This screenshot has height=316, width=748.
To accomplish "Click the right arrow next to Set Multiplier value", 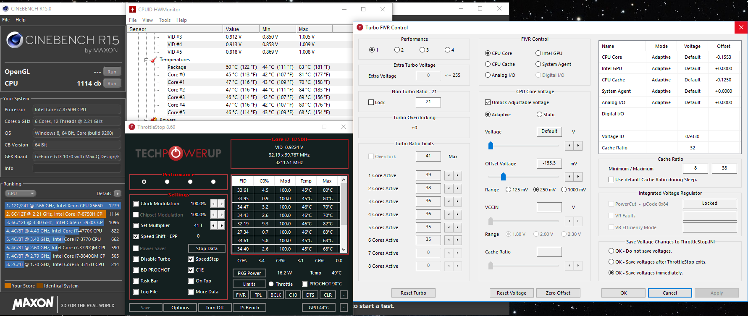I will 221,225.
